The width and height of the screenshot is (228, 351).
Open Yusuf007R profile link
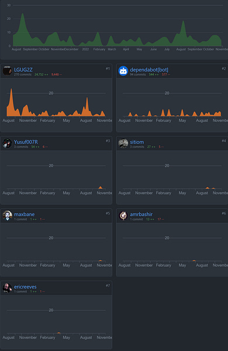tap(26, 142)
